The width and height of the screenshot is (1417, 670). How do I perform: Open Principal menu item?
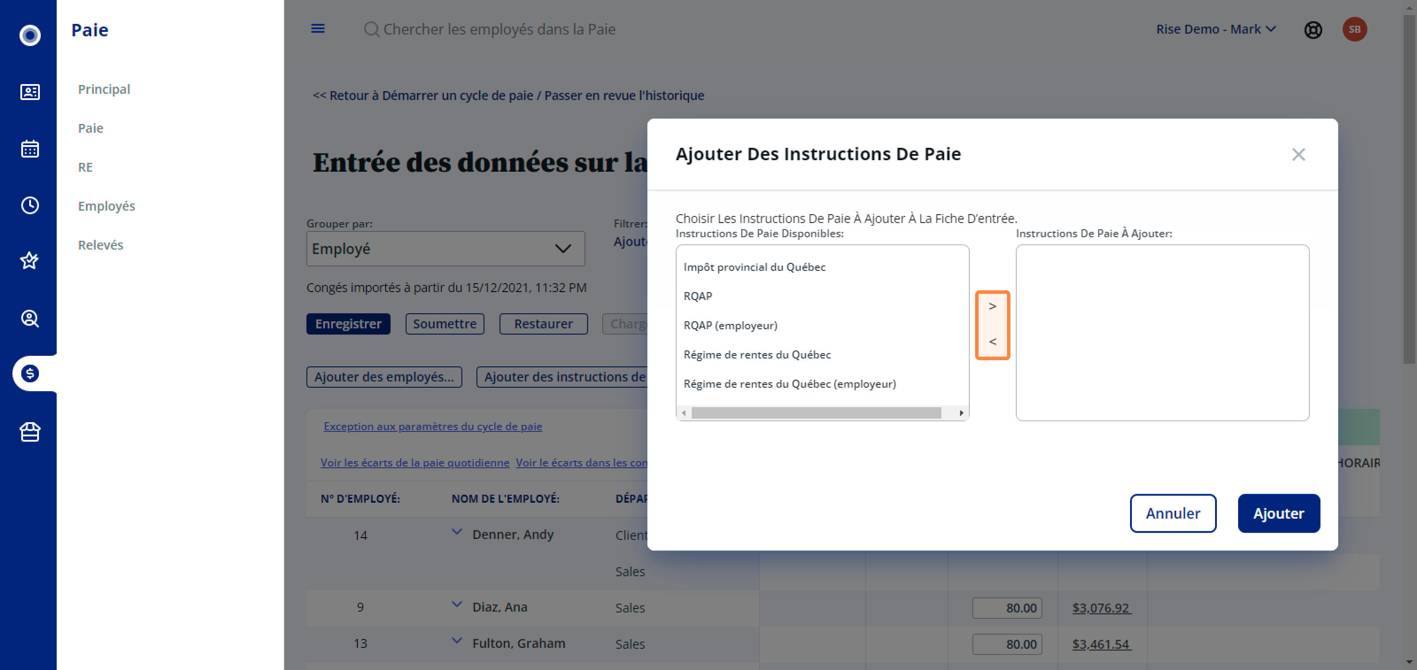104,89
